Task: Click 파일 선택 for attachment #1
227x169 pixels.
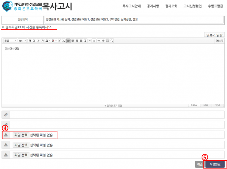Action: (x=21, y=135)
